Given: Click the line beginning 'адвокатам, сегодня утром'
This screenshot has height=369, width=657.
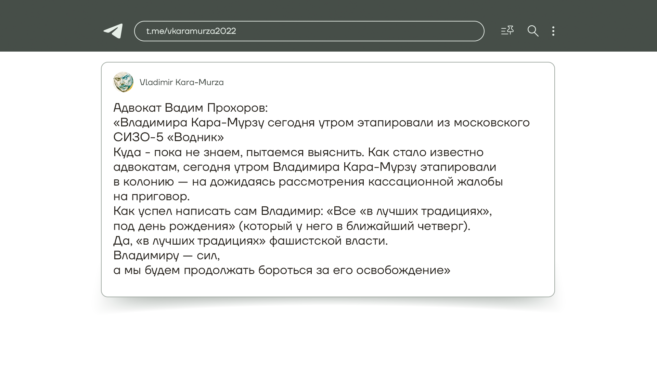Looking at the screenshot, I should click(x=305, y=167).
